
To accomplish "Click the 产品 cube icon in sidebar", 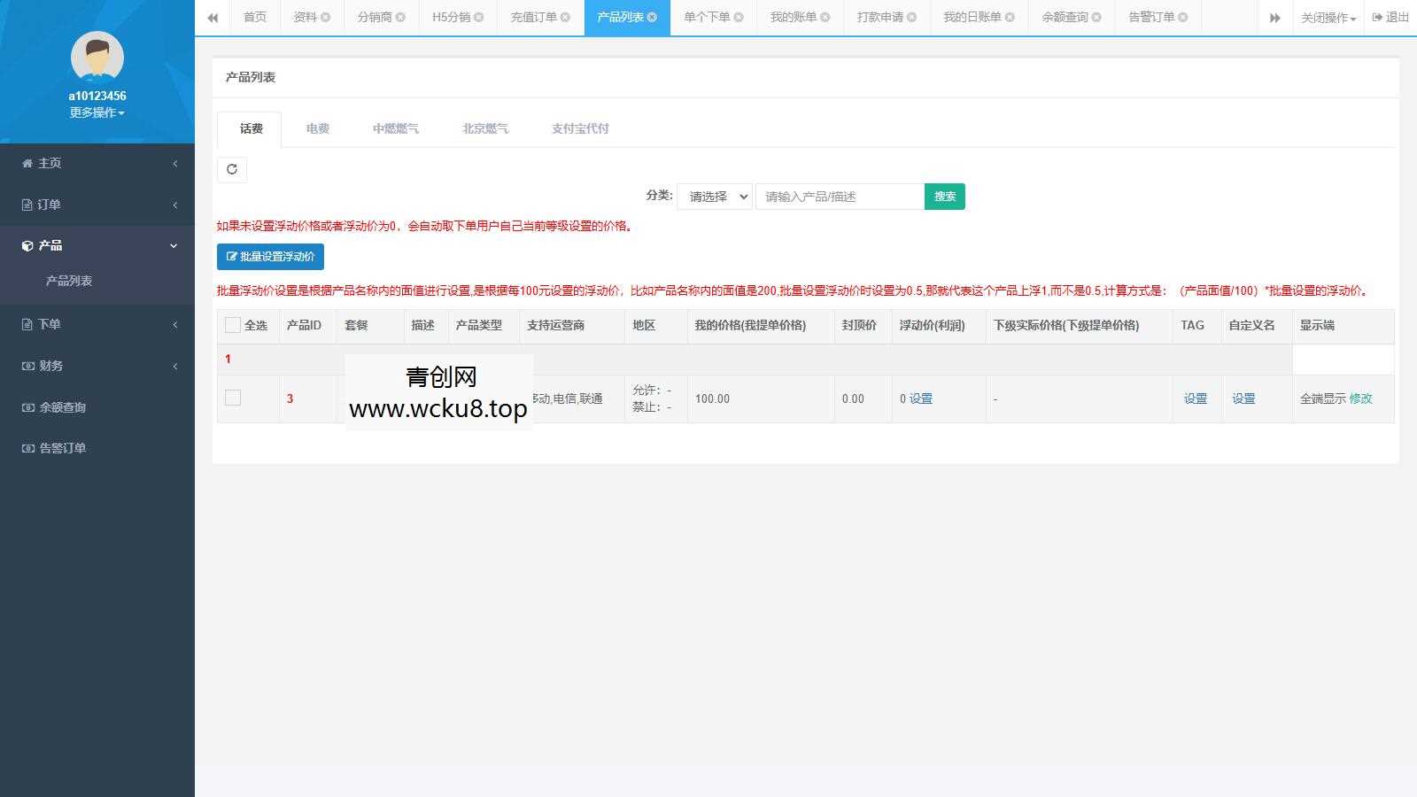I will (26, 245).
